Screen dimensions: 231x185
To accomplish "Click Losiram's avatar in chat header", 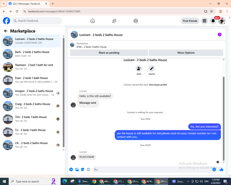I will tap(74, 35).
